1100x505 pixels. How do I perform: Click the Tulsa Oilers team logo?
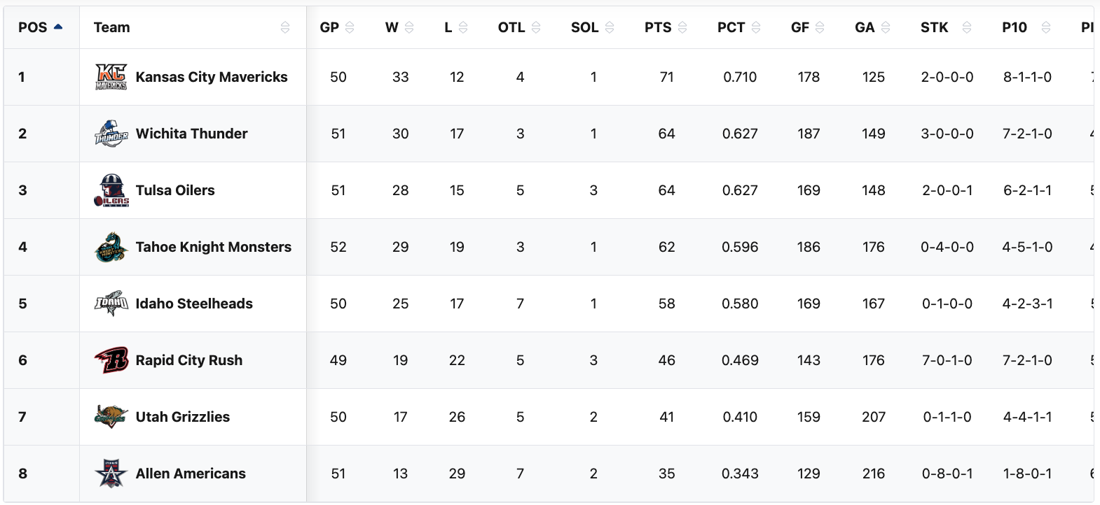[111, 190]
